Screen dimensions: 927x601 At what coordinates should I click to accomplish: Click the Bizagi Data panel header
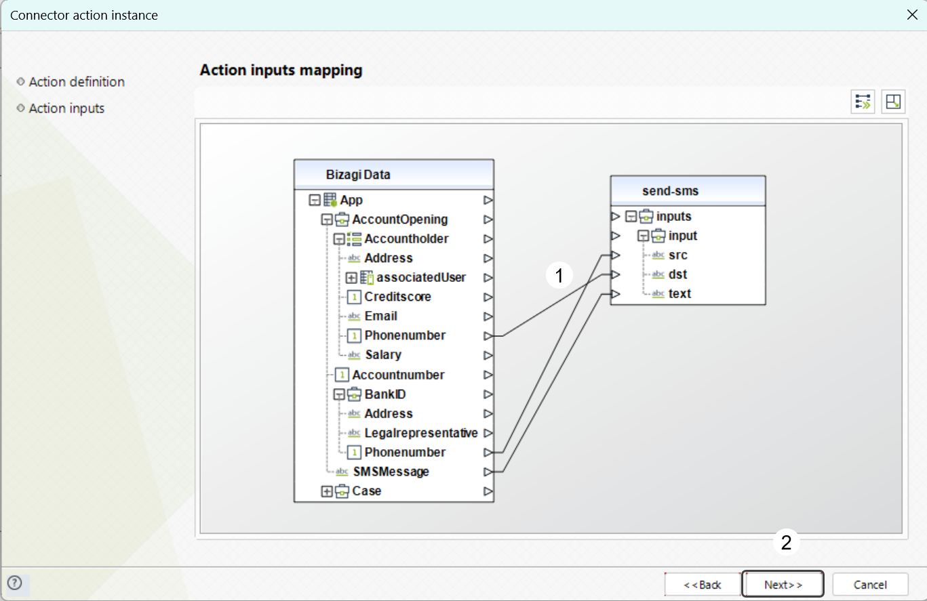pyautogui.click(x=394, y=174)
